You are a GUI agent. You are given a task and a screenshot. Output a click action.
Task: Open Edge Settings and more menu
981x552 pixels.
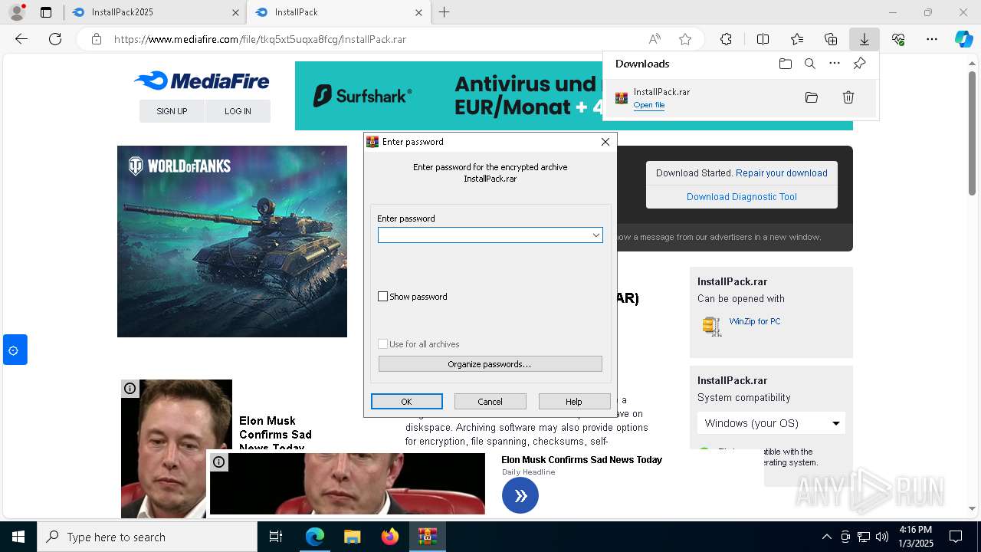pyautogui.click(x=932, y=39)
